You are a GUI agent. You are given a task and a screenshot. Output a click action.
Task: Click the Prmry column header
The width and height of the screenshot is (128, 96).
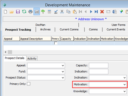[56, 39]
